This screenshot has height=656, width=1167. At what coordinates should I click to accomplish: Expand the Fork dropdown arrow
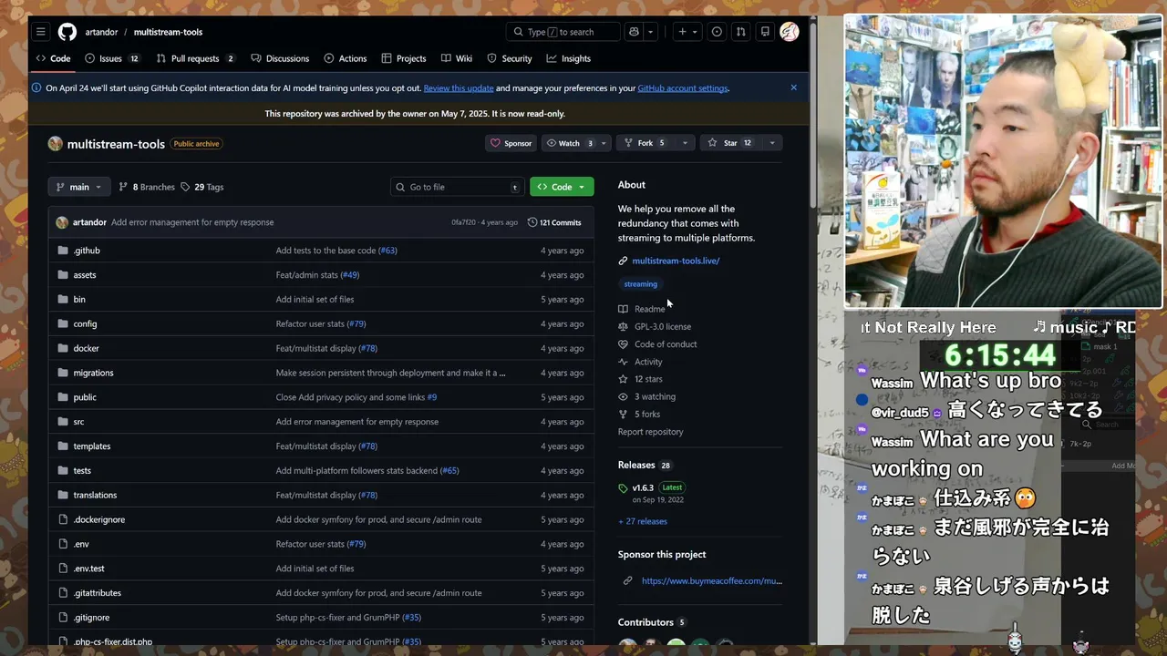point(685,143)
